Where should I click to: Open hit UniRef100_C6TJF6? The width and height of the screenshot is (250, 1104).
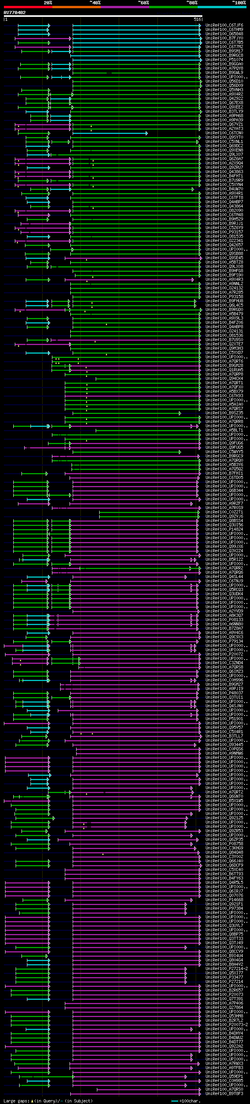coord(224,25)
